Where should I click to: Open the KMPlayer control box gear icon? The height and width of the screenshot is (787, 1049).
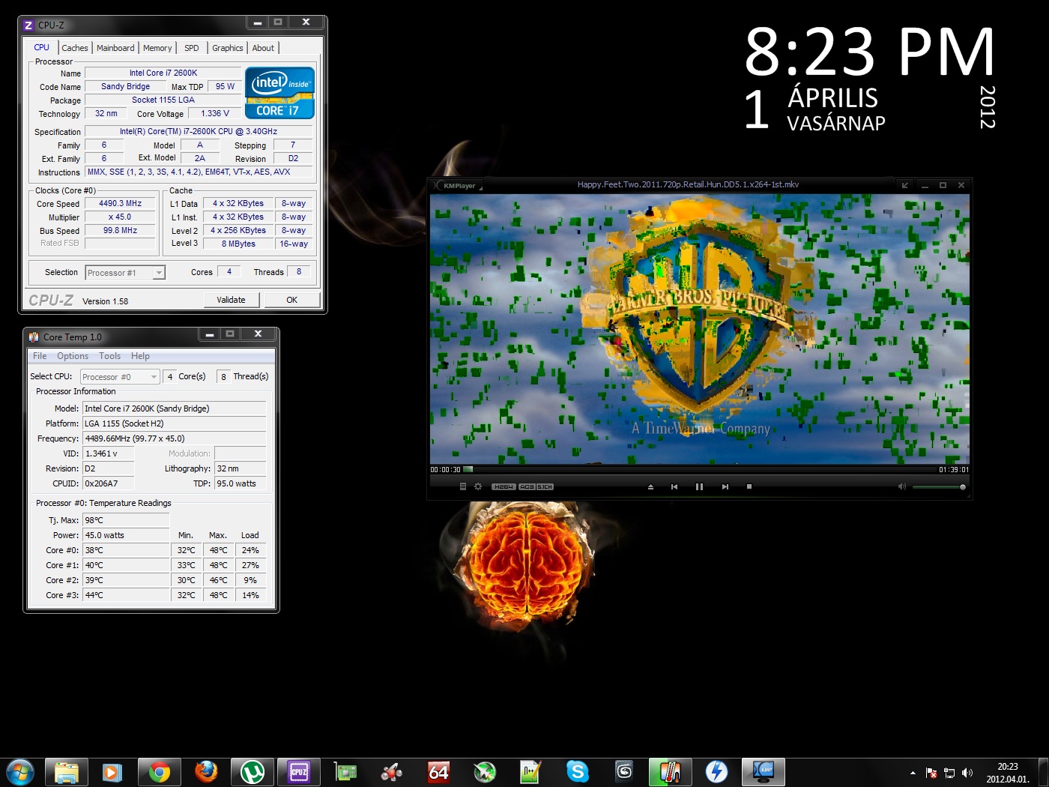coord(478,486)
